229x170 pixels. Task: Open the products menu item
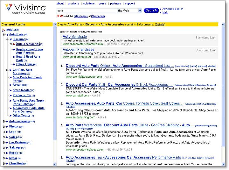pos(73,4)
